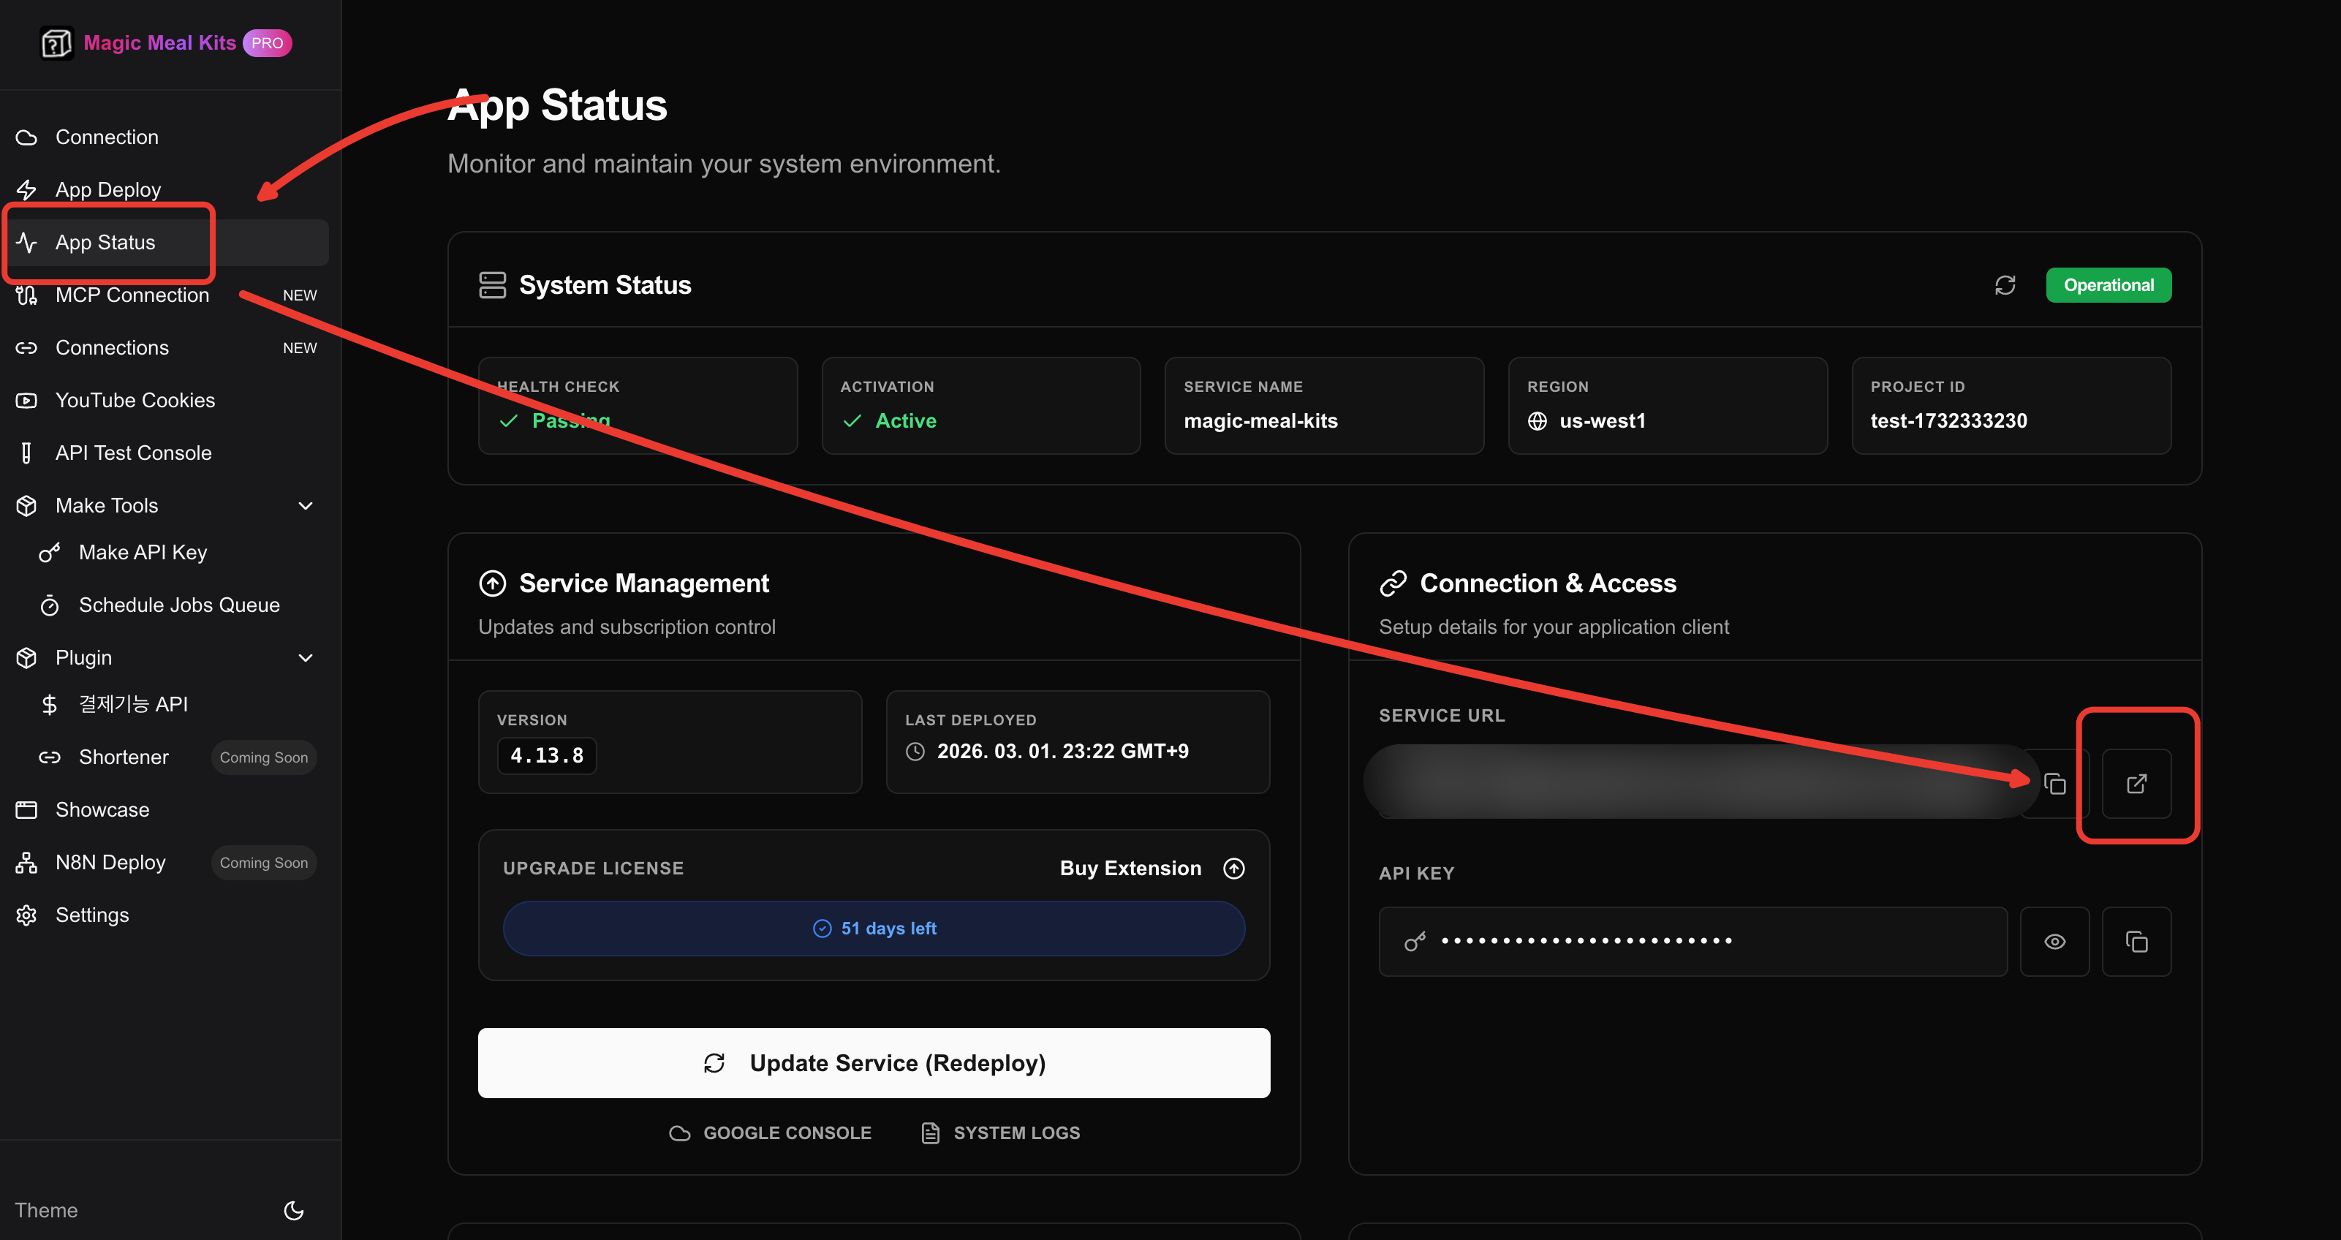
Task: Click the masked API Key field
Action: tap(1693, 942)
